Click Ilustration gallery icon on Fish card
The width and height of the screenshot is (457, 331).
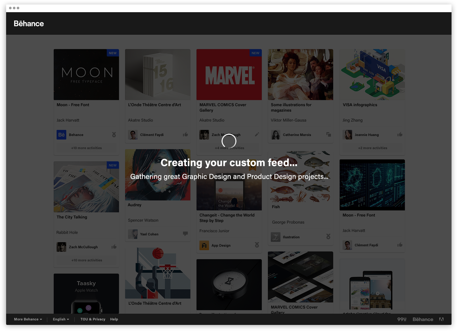click(x=276, y=237)
